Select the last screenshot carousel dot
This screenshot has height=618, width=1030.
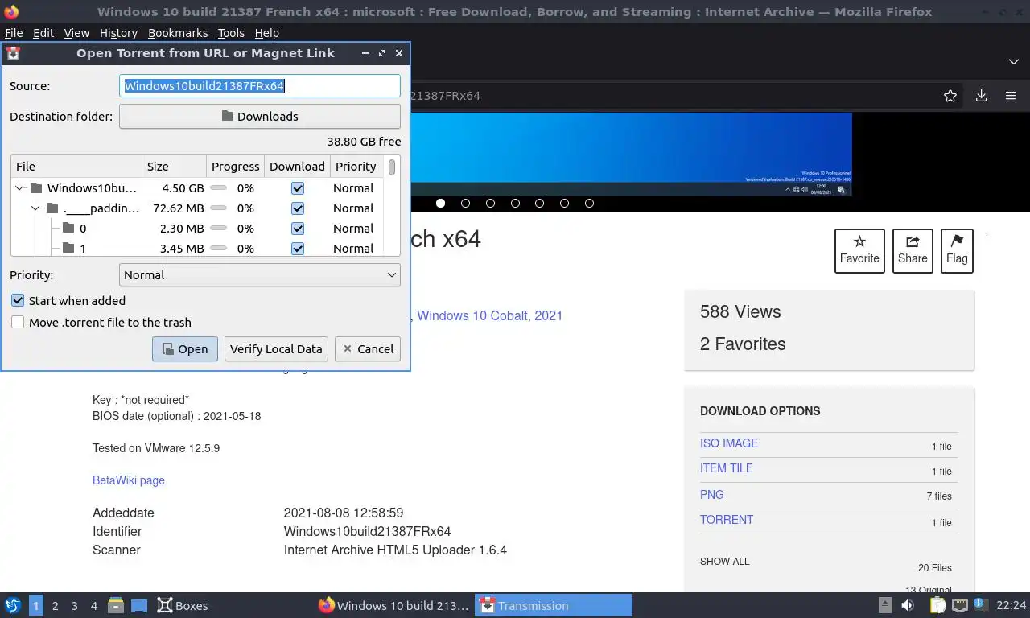589,204
